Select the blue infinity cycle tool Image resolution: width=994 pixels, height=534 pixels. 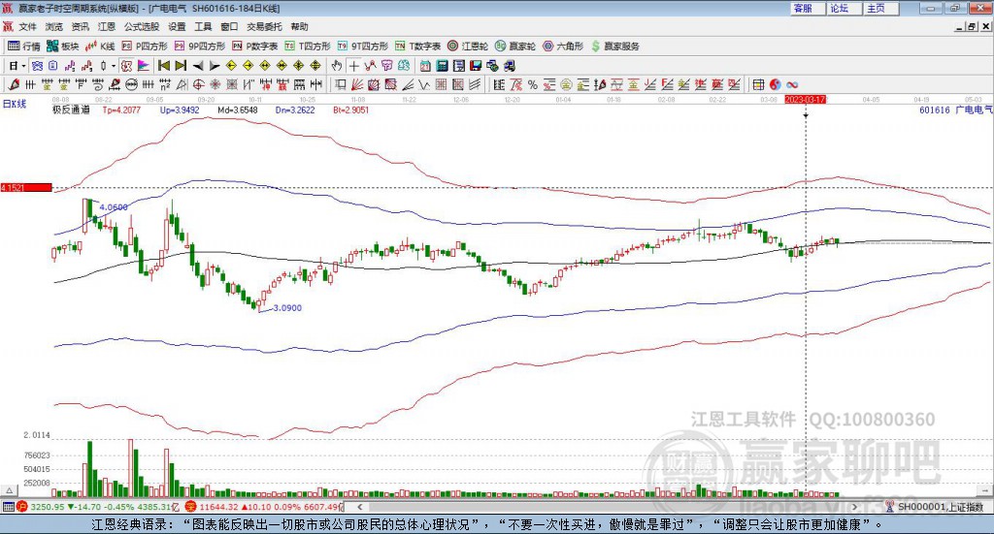(x=792, y=84)
